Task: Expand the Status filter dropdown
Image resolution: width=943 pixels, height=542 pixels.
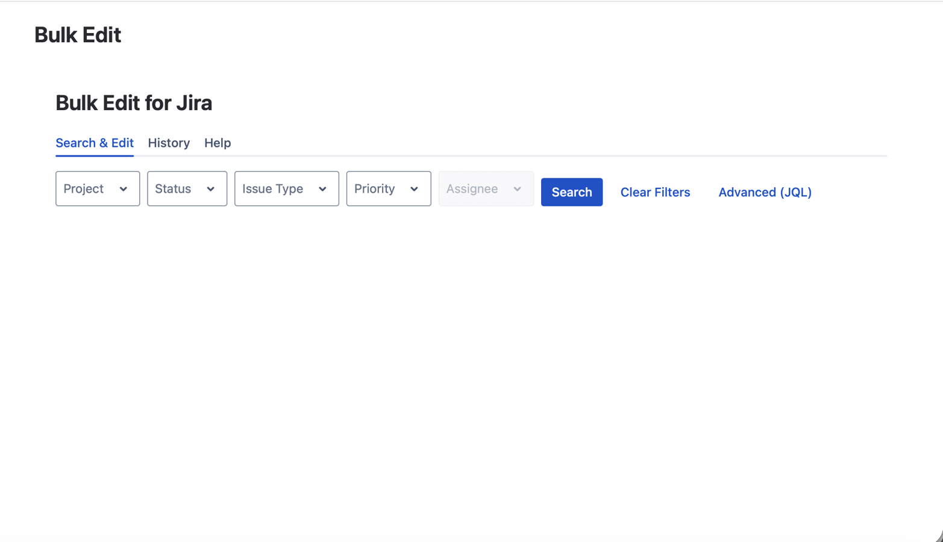Action: (x=187, y=188)
